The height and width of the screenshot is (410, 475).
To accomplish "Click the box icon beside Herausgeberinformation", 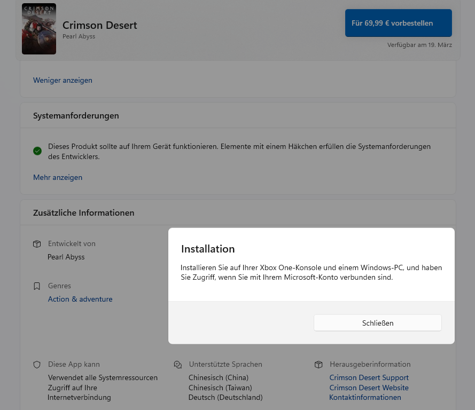I will 318,365.
